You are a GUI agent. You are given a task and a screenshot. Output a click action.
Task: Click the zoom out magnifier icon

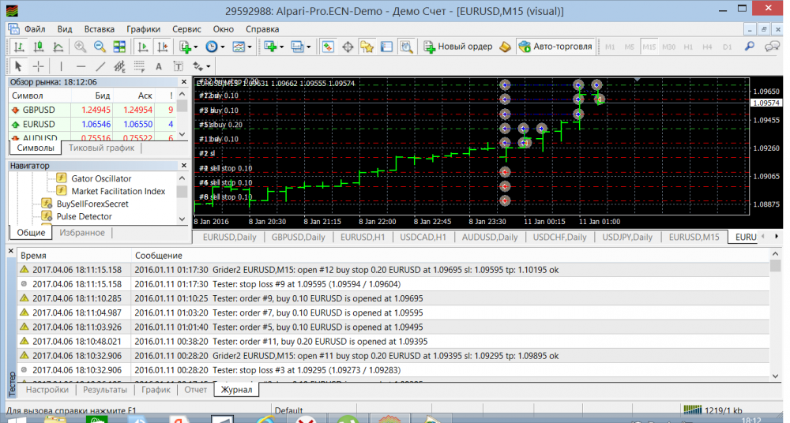click(x=100, y=47)
